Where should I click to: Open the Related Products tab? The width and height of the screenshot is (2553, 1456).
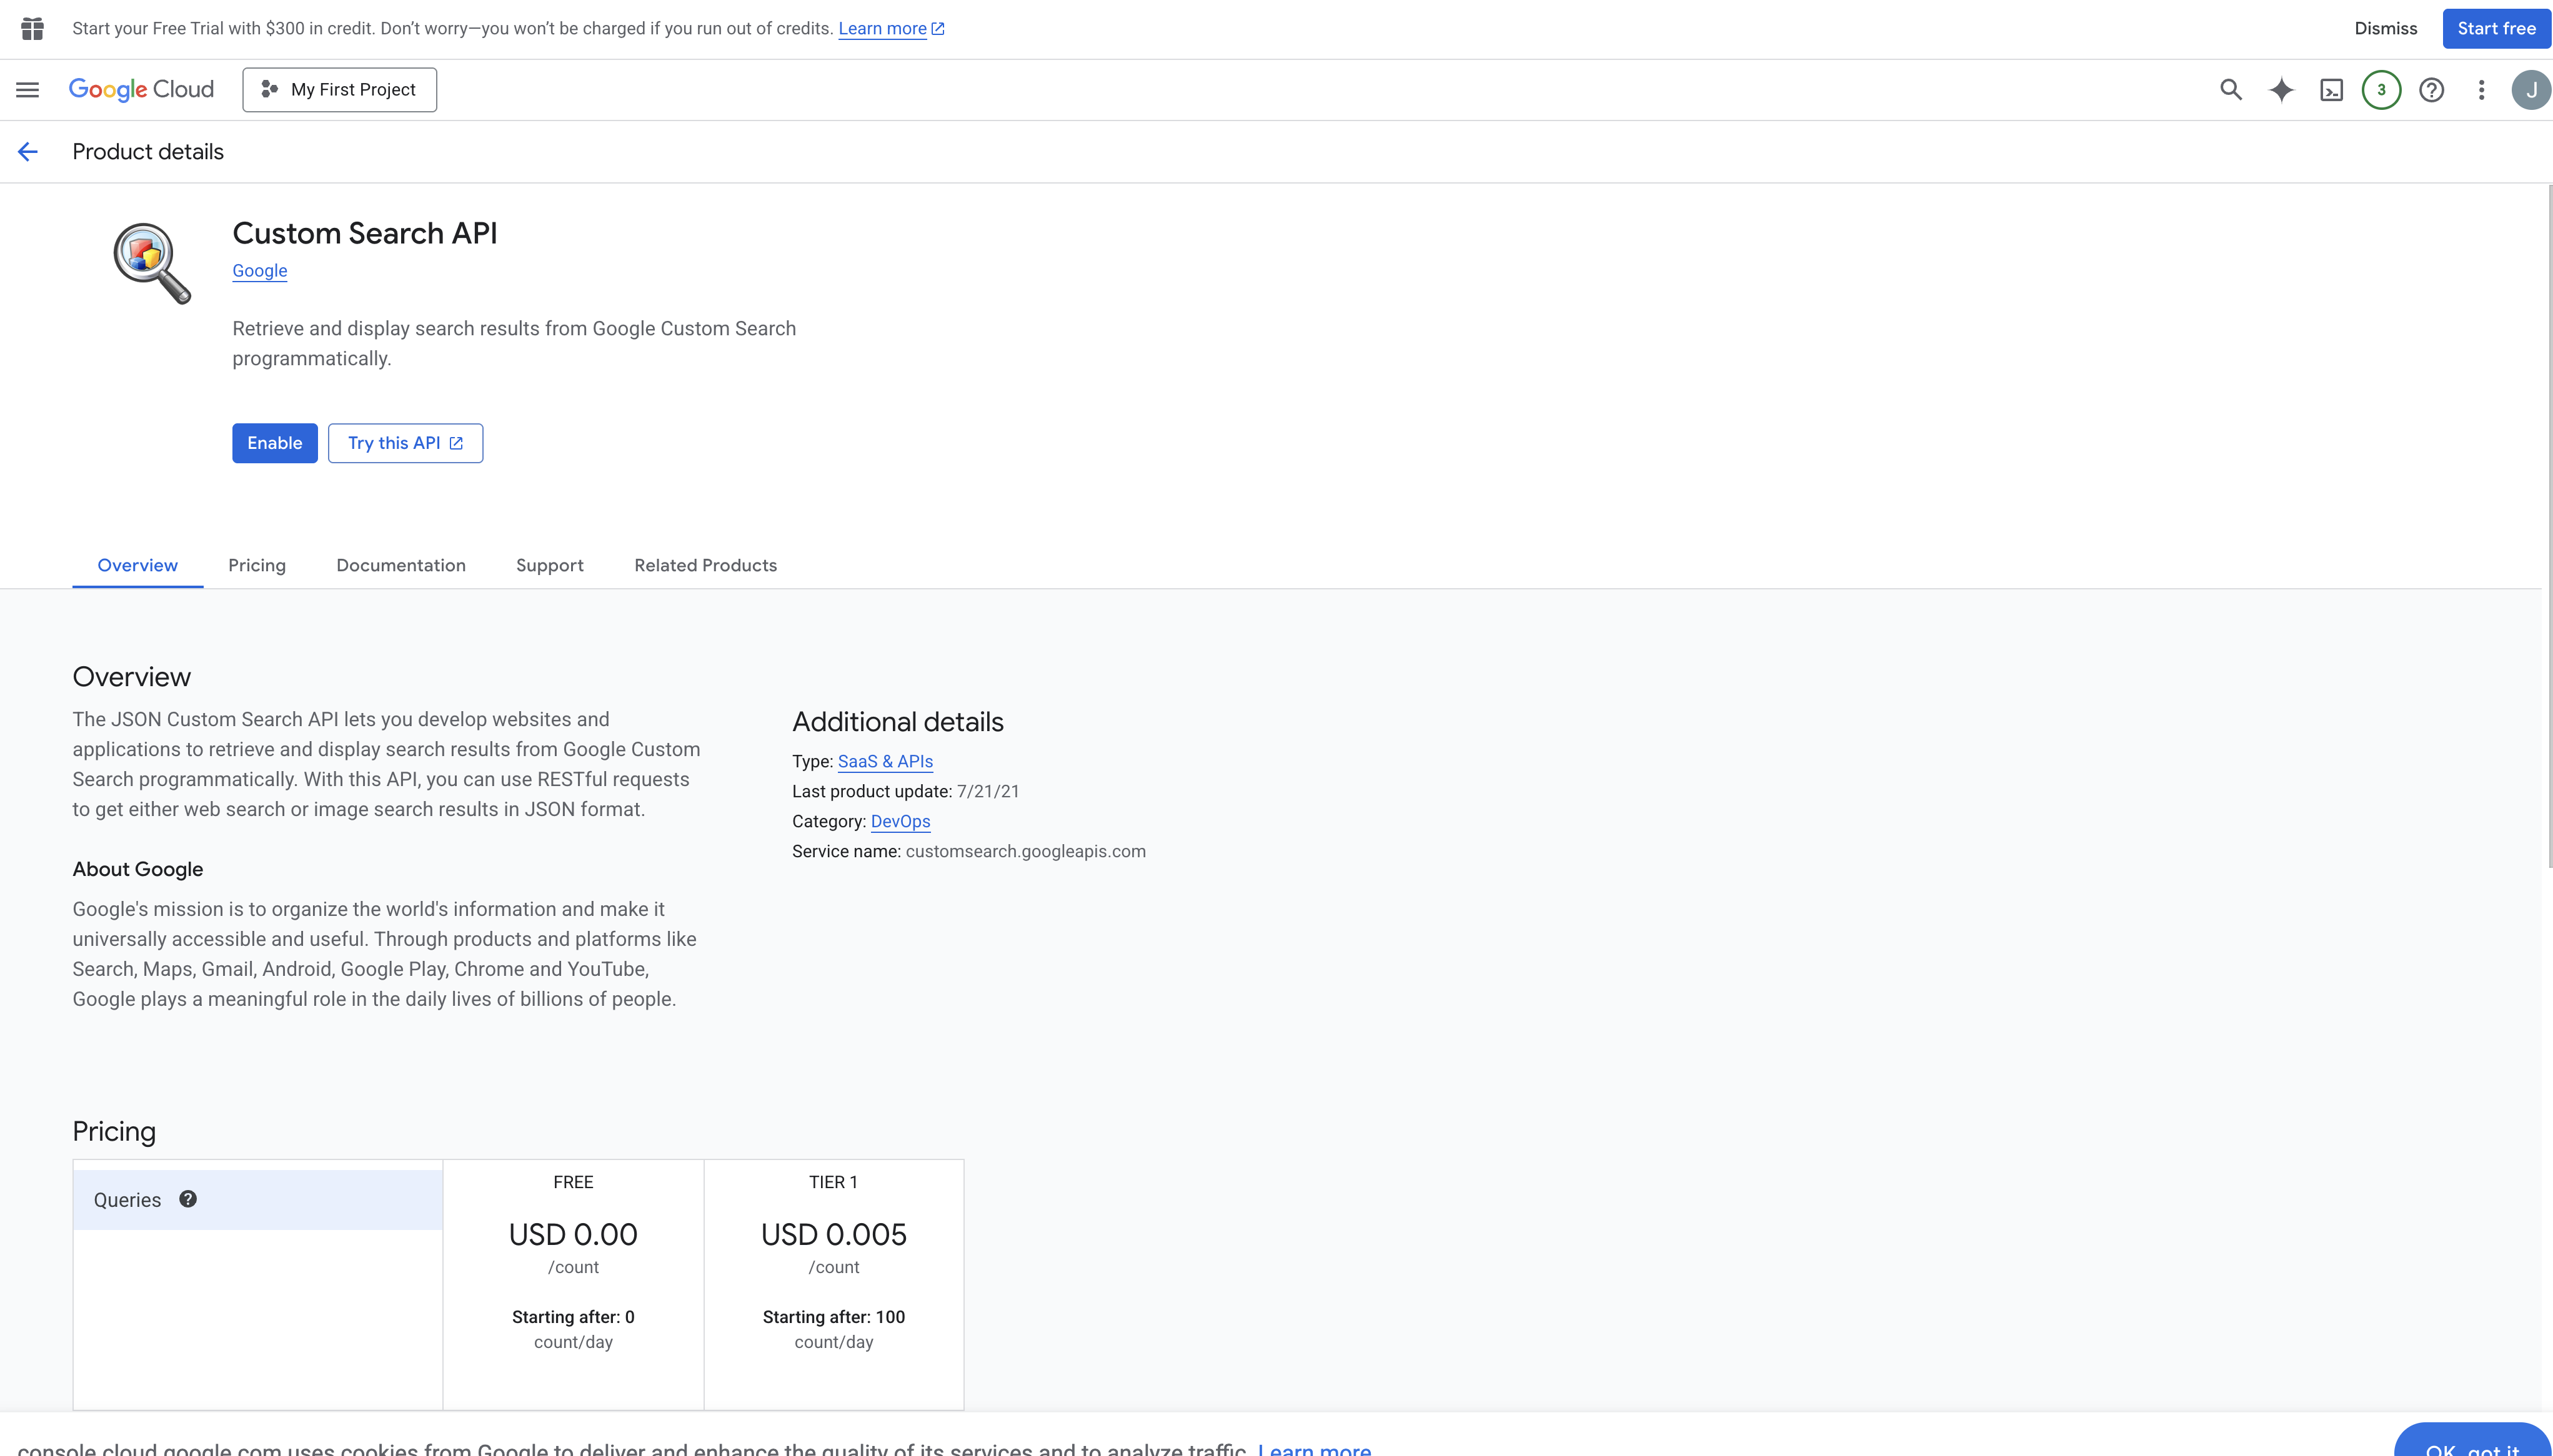tap(705, 566)
